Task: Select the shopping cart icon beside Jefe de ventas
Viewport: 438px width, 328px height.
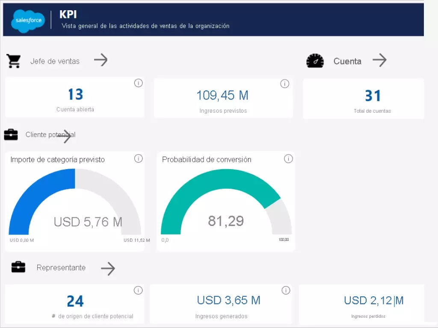Action: (14, 61)
